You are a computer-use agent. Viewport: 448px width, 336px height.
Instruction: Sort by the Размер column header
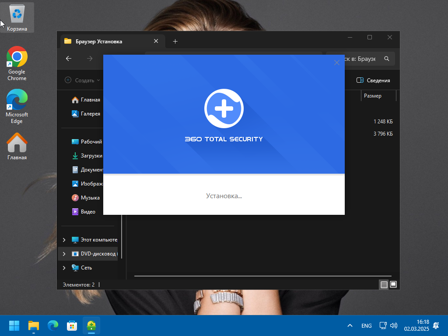[378, 96]
